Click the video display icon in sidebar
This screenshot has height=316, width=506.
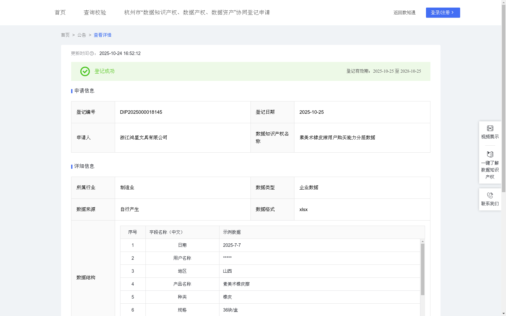[490, 128]
